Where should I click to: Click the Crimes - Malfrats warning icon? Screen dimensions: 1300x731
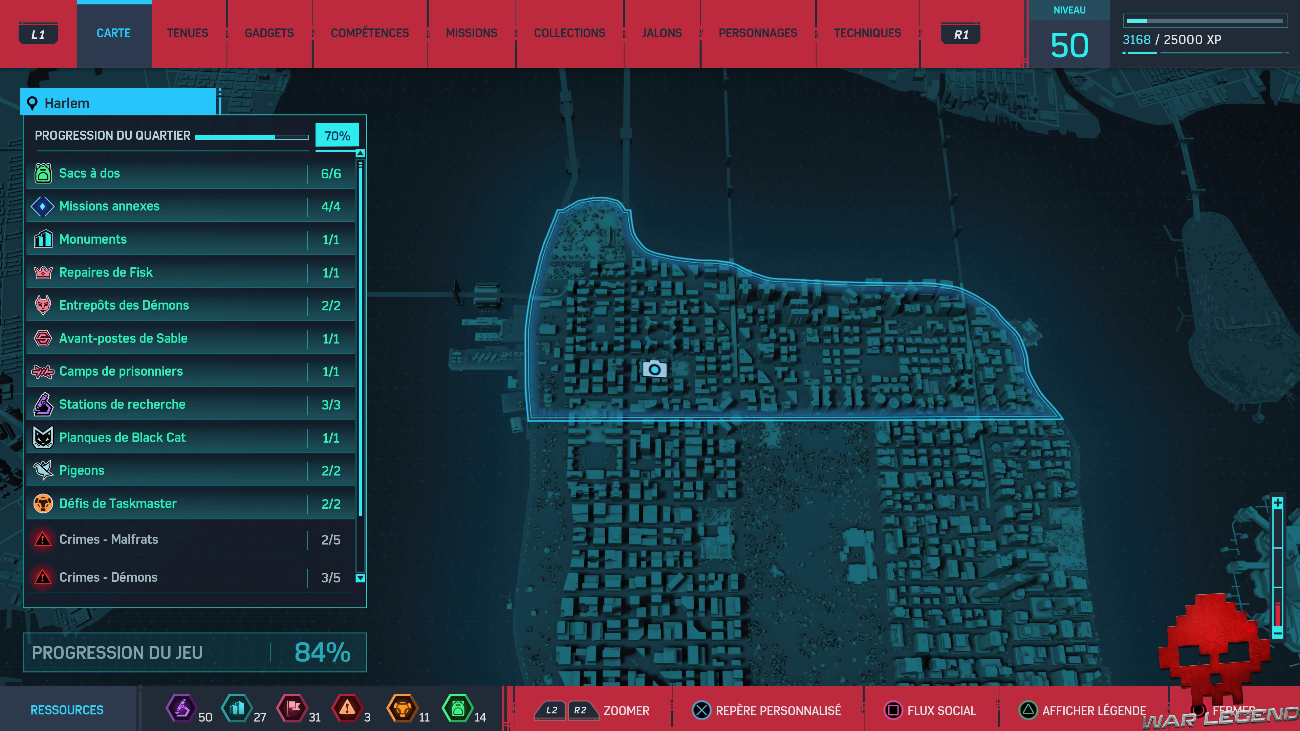43,539
